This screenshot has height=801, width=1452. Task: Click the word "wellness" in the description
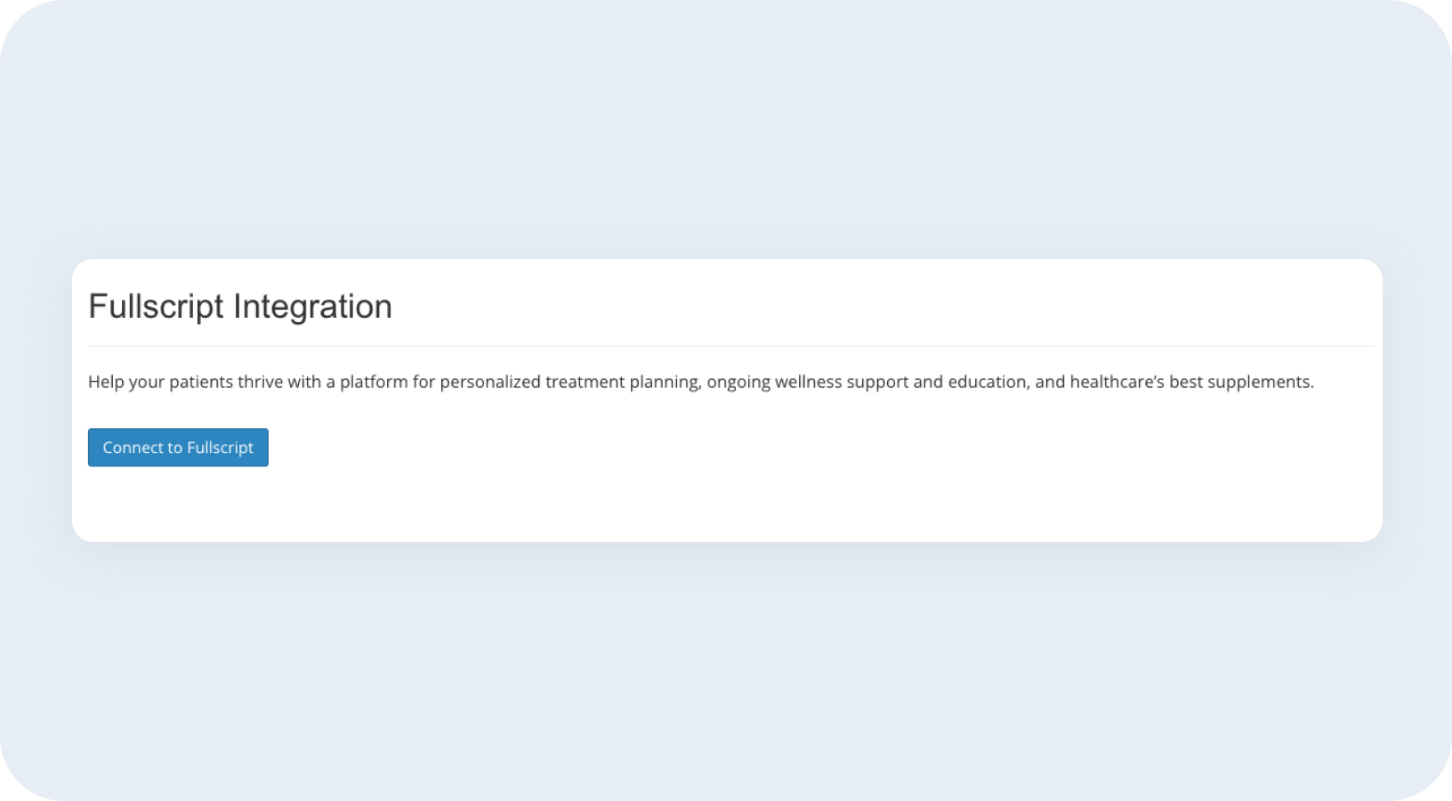[808, 382]
